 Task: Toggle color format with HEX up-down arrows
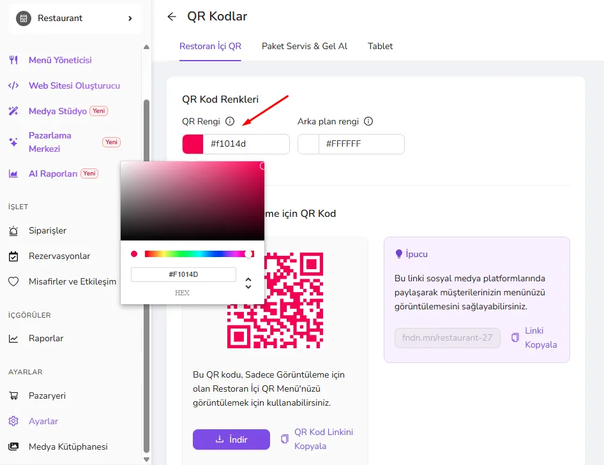tap(248, 283)
